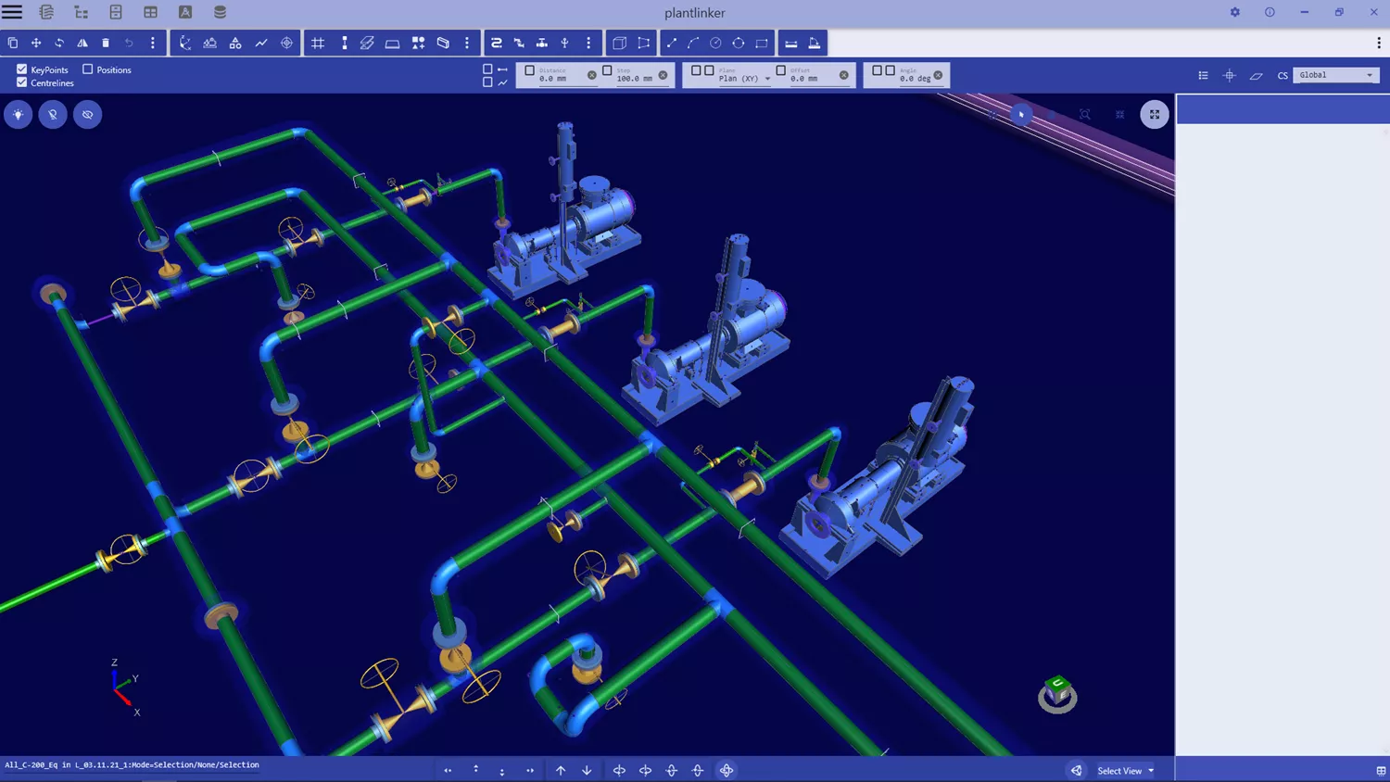The image size is (1390, 782).
Task: Toggle the Centrelines checkbox
Action: click(22, 82)
